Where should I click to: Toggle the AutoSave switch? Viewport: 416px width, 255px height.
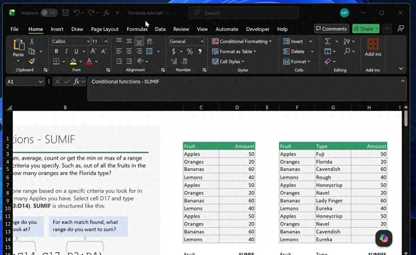click(49, 13)
